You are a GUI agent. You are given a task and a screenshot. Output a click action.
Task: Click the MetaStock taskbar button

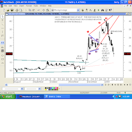pos(31,97)
